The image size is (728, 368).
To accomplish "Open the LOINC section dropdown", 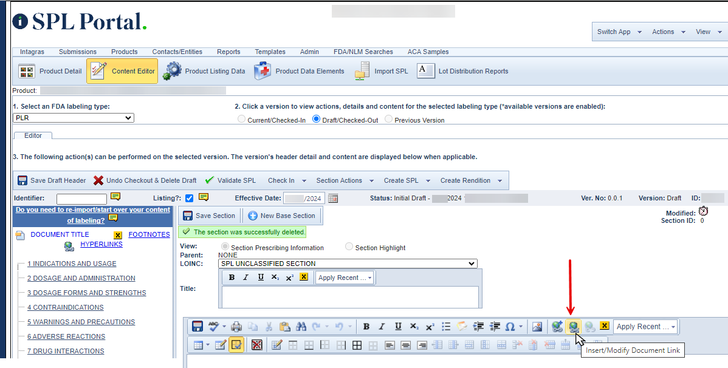I will click(348, 264).
